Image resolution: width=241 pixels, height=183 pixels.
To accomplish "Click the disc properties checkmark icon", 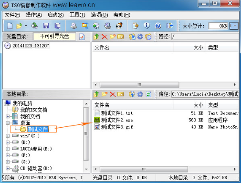I will click(x=82, y=37).
